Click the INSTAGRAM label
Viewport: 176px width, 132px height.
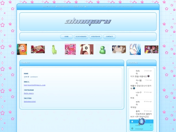point(29,90)
